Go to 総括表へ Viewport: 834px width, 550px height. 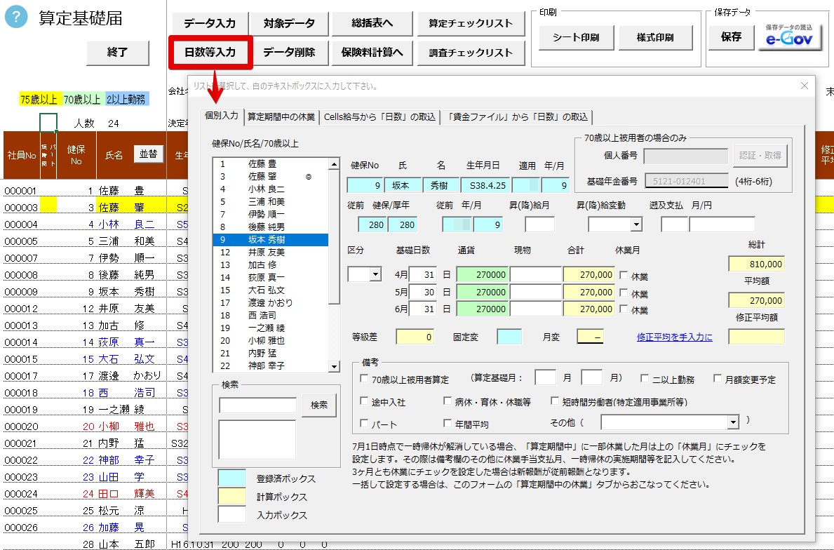pos(372,23)
